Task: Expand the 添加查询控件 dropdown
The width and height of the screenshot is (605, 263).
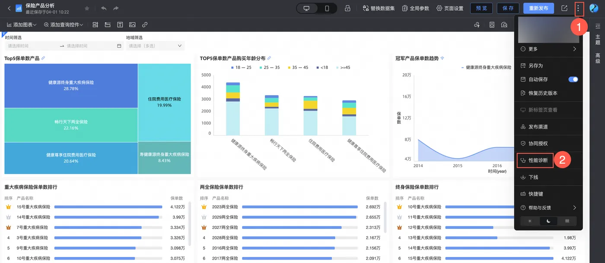Action: tap(64, 25)
